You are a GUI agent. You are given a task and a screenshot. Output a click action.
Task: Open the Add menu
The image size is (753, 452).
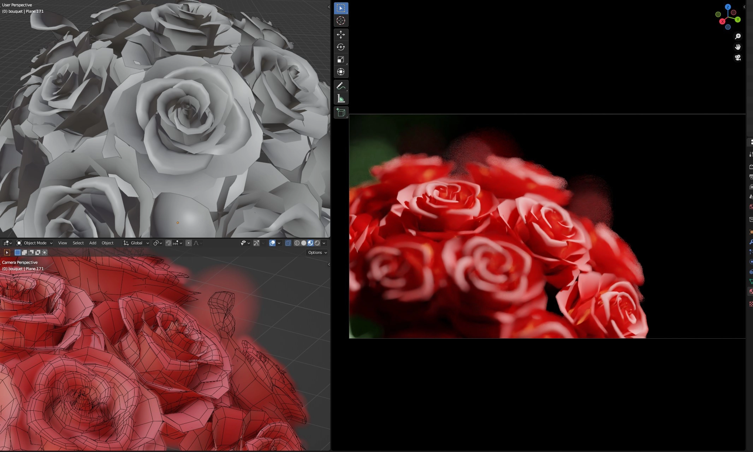click(93, 243)
